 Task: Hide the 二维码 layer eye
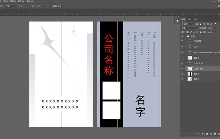(x=182, y=69)
